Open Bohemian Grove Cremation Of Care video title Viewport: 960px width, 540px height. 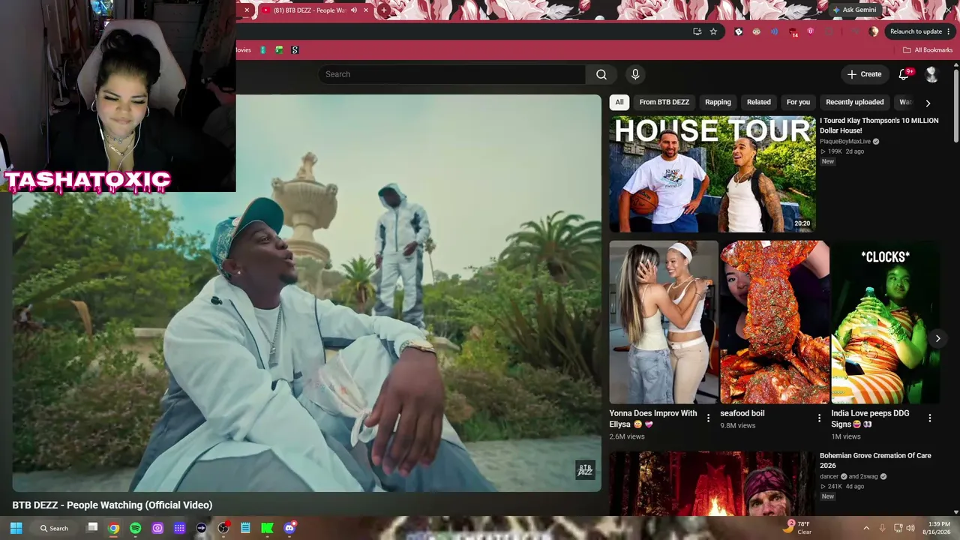875,460
